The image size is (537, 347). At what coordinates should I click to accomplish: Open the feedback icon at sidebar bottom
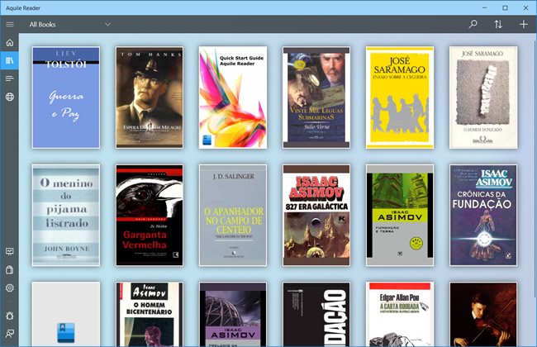click(x=10, y=334)
